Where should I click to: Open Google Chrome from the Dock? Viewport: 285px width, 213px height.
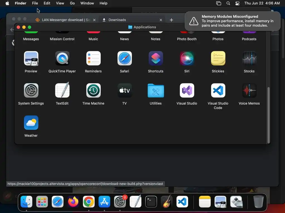[89, 202]
